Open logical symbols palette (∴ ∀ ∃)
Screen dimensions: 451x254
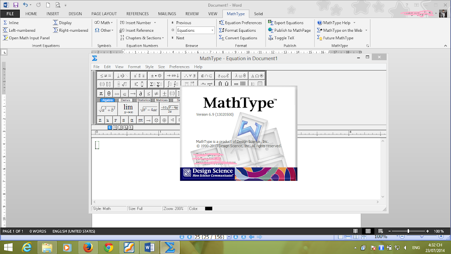189,76
